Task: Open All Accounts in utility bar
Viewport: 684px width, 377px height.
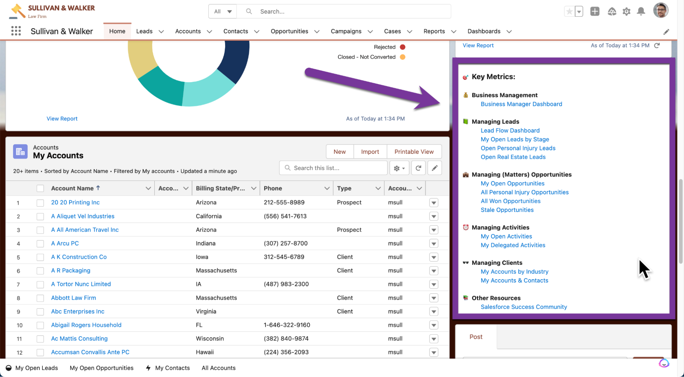Action: pos(219,368)
